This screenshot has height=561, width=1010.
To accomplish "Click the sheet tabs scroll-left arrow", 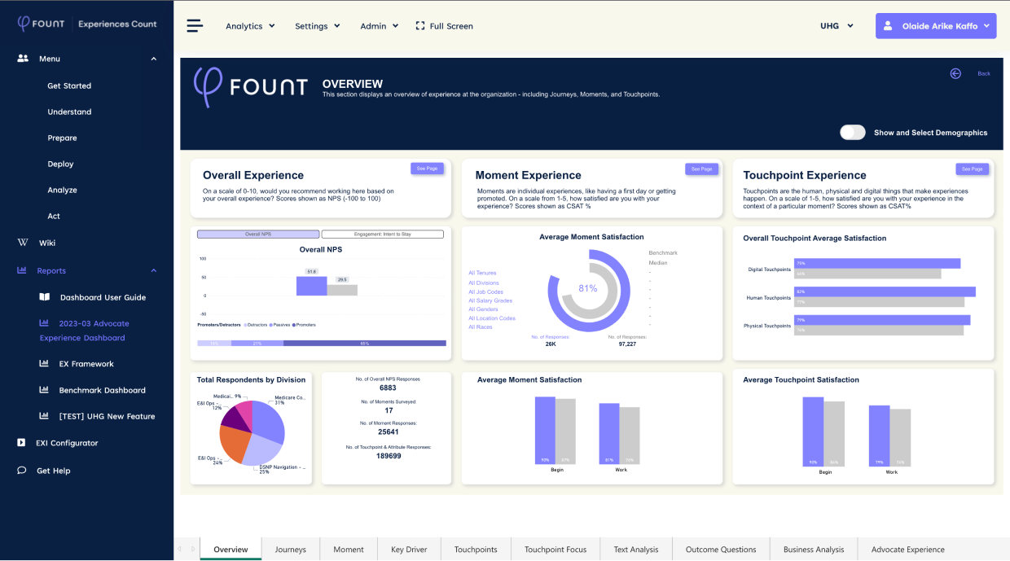I will point(181,550).
